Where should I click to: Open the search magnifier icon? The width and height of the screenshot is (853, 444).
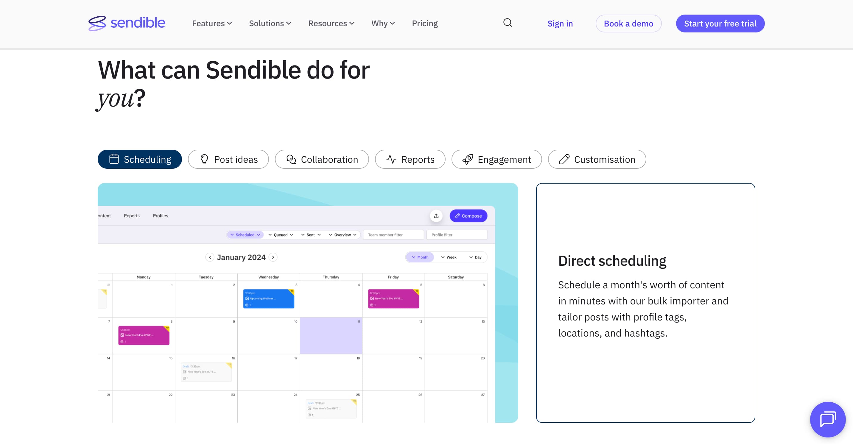[507, 23]
